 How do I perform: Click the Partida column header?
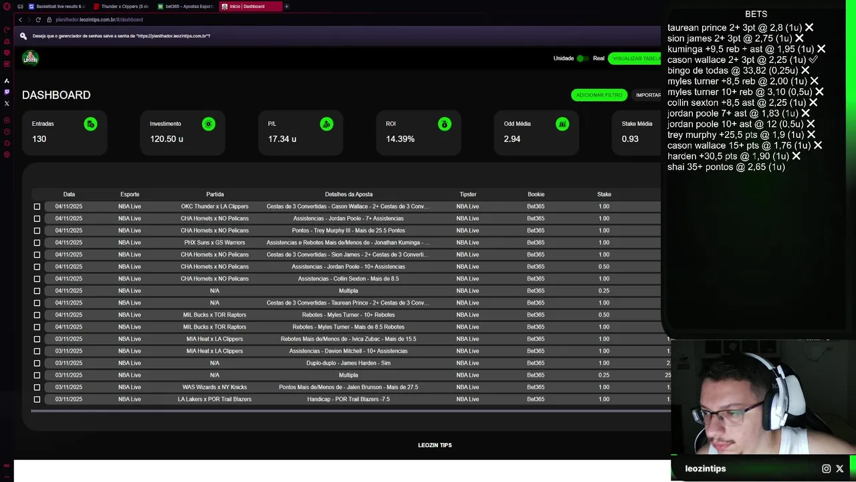[215, 194]
